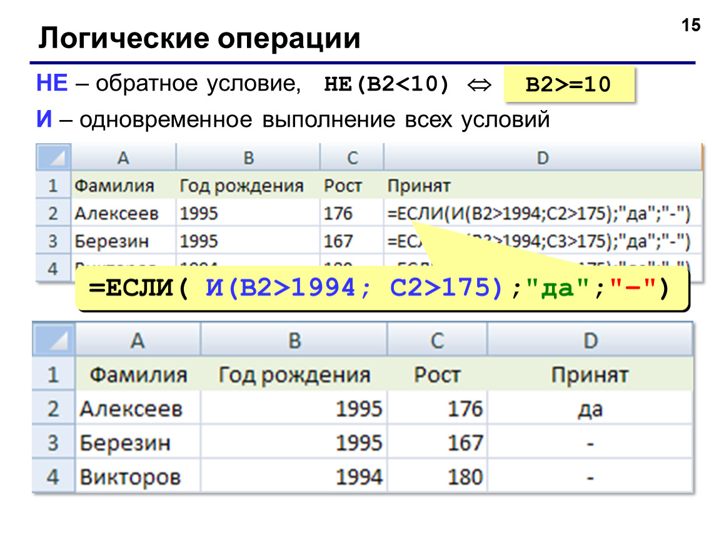
Task: Click 'Фамилия' cell in upper table
Action: pyautogui.click(x=123, y=185)
